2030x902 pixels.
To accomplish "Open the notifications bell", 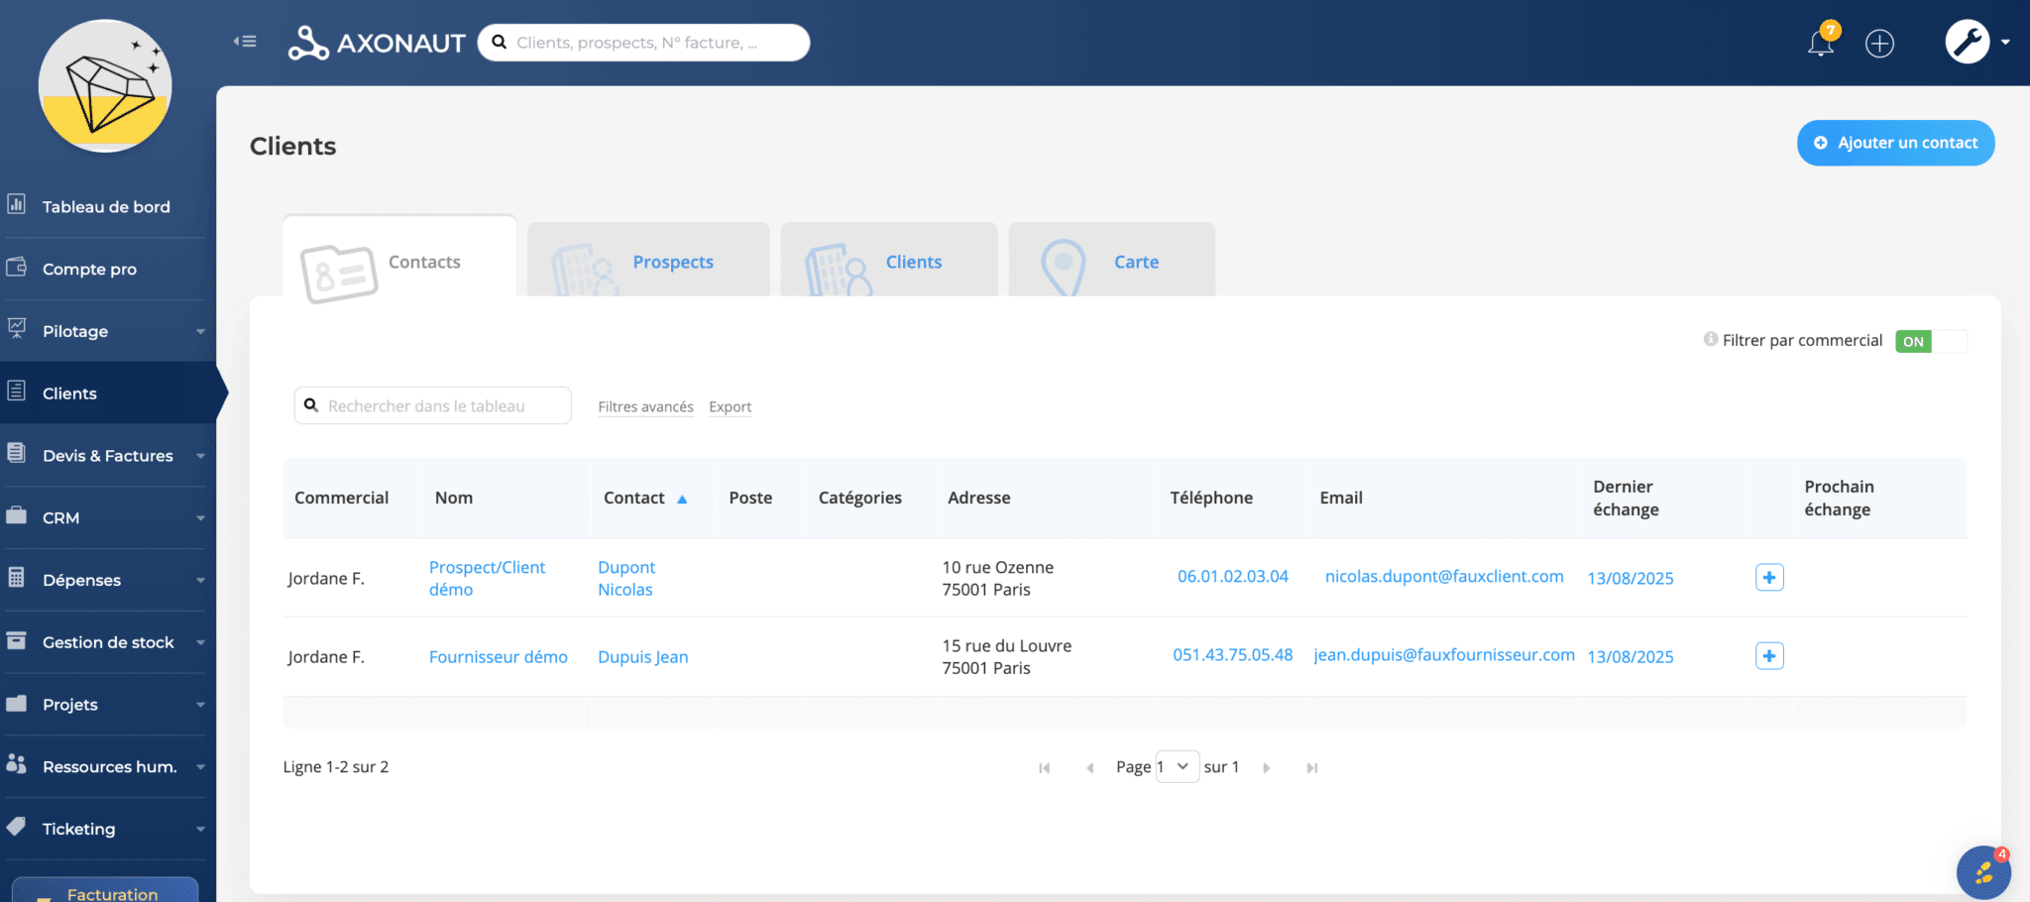I will [1823, 43].
